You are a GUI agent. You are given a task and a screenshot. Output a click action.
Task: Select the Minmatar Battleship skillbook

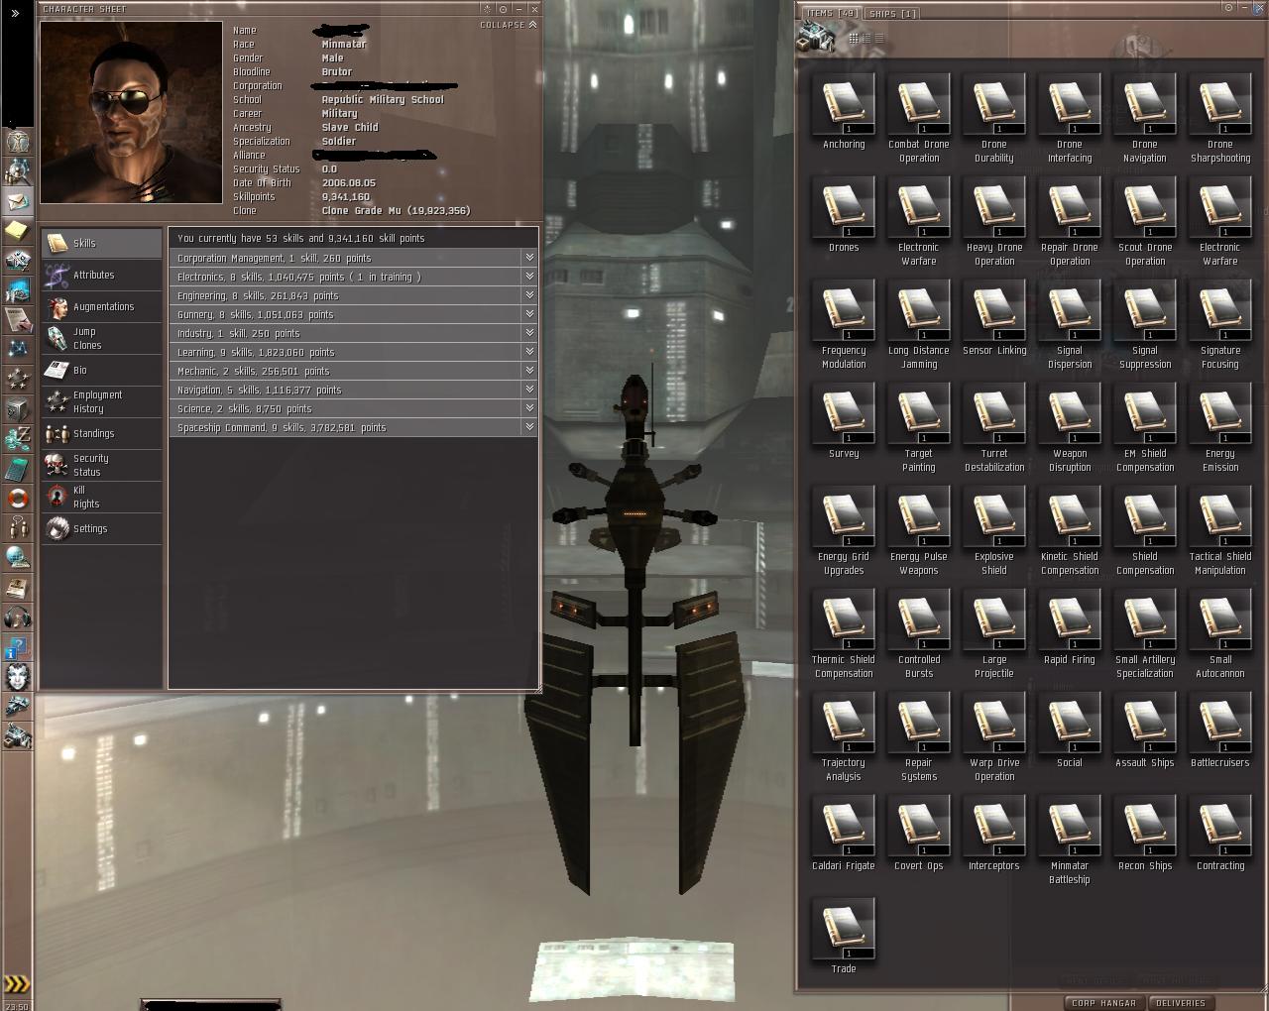click(1070, 841)
